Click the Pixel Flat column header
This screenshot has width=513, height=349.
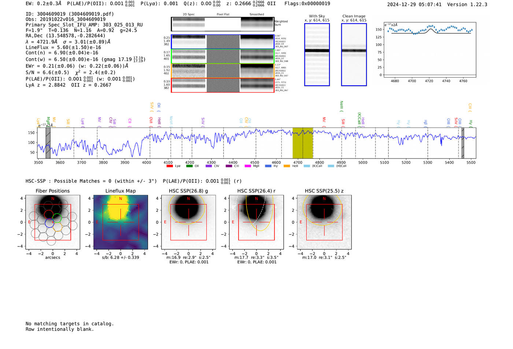(223, 15)
